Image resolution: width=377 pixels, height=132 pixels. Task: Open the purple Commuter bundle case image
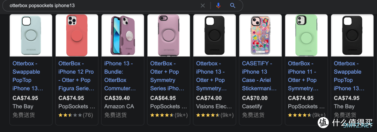pos(123,35)
